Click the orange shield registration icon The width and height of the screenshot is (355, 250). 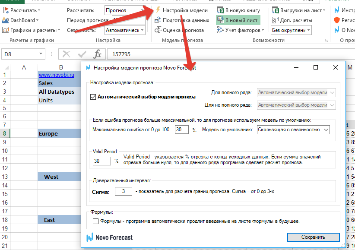click(337, 20)
